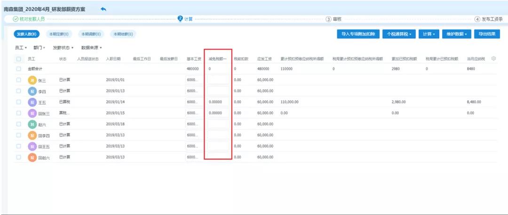508x215 pixels.
Task: Click 回李四's orange avatar icon
Action: (32, 135)
